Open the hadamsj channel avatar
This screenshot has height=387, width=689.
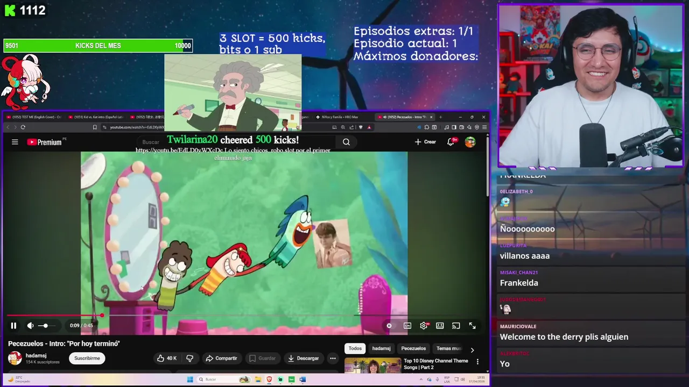[x=15, y=358]
